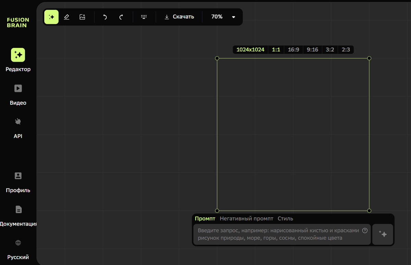The height and width of the screenshot is (265, 411).
Task: Click the Редактор label in sidebar
Action: point(18,69)
